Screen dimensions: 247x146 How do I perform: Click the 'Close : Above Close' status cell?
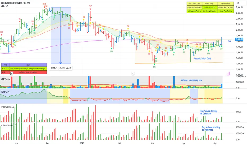[x=194, y=4]
